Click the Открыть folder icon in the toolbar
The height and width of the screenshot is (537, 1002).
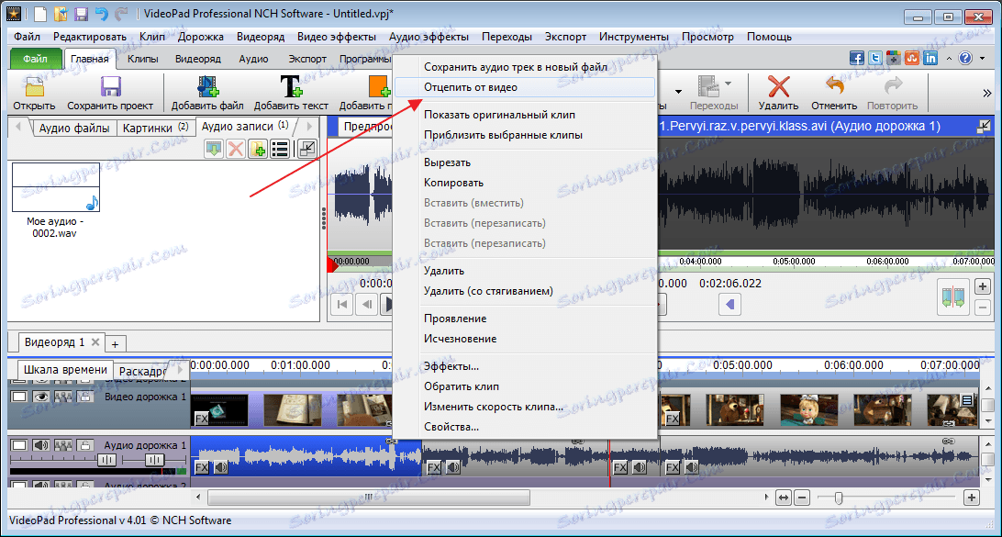(35, 86)
